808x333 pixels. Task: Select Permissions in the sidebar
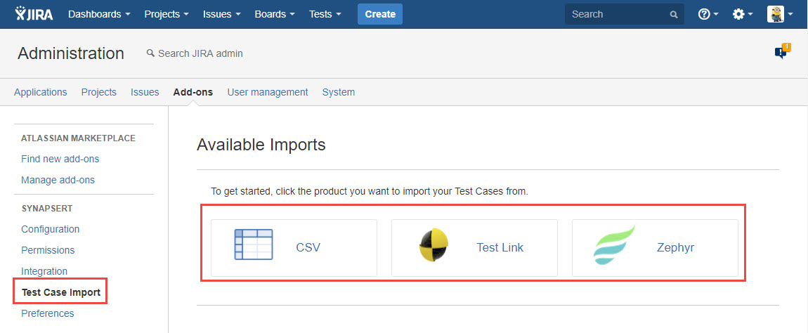(48, 250)
